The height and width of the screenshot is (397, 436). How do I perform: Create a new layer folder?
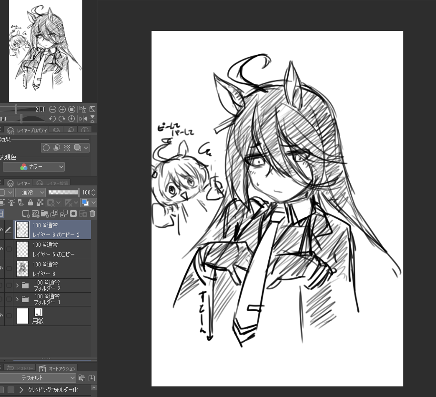click(44, 214)
